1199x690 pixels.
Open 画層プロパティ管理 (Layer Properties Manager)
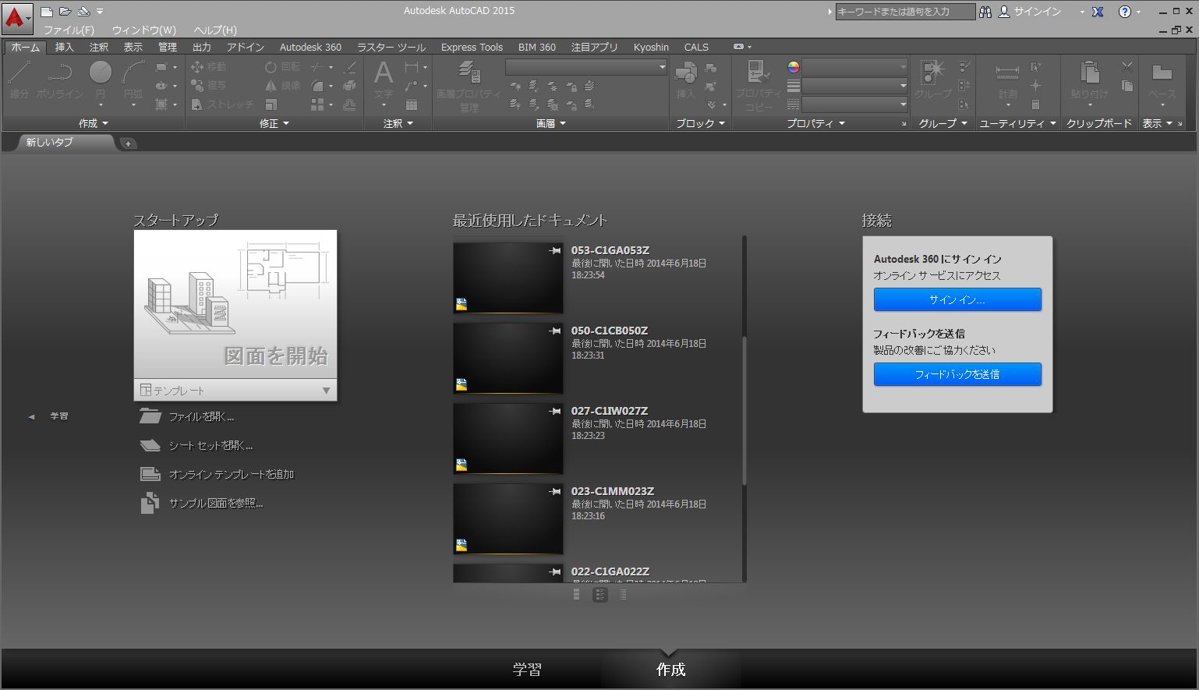coord(469,87)
